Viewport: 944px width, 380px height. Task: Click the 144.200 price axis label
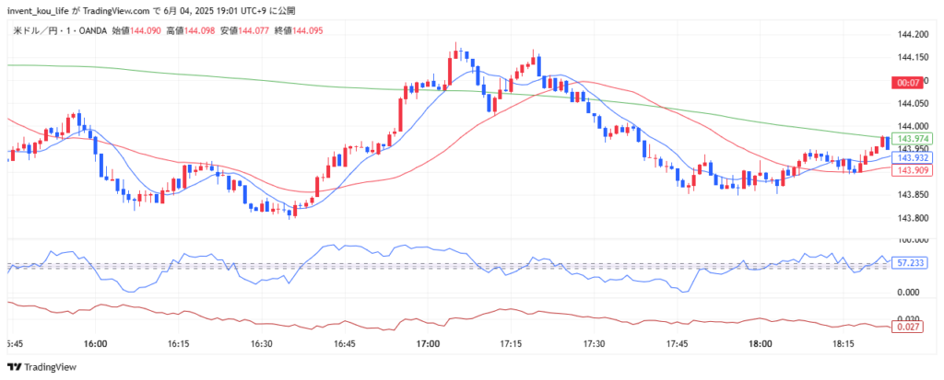click(912, 35)
